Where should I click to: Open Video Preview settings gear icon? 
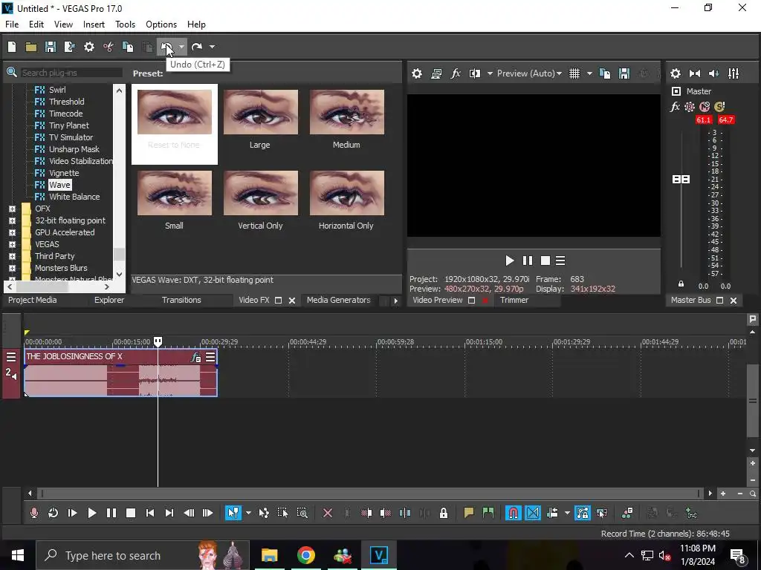tap(417, 73)
